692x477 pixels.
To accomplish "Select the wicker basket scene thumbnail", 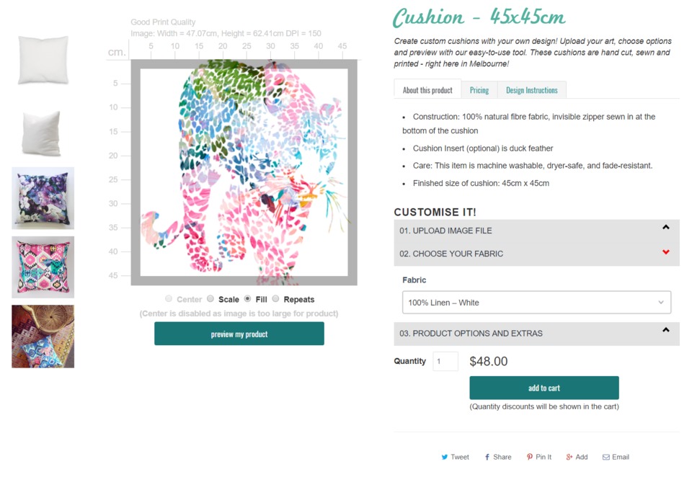I will [43, 336].
